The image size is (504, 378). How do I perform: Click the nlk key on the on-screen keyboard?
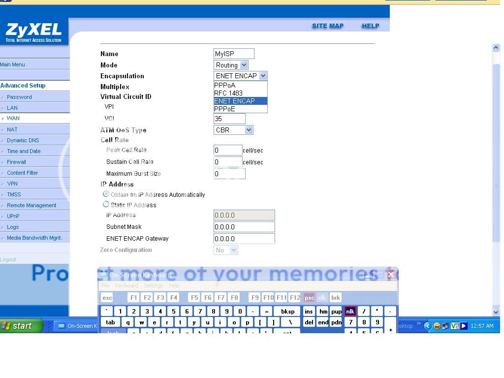(x=350, y=311)
